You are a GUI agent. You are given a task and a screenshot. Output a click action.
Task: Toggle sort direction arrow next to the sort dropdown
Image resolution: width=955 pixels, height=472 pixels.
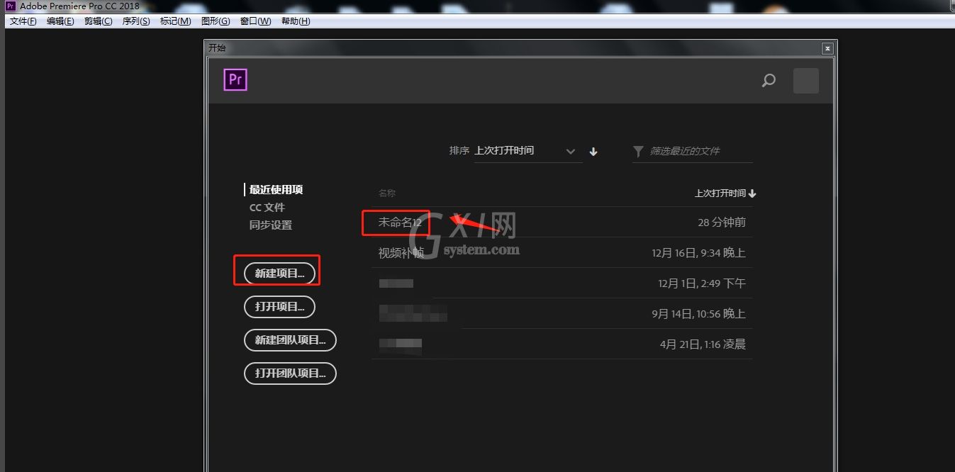593,152
